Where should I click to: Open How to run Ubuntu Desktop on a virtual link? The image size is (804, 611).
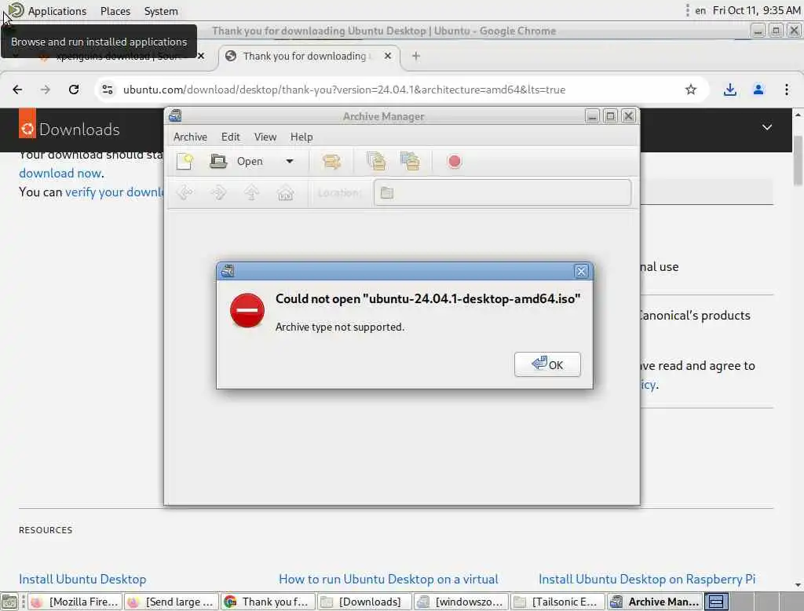coord(389,579)
